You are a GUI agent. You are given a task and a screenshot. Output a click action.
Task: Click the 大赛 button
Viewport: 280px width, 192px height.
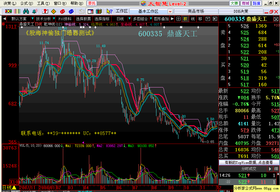click(x=234, y=3)
